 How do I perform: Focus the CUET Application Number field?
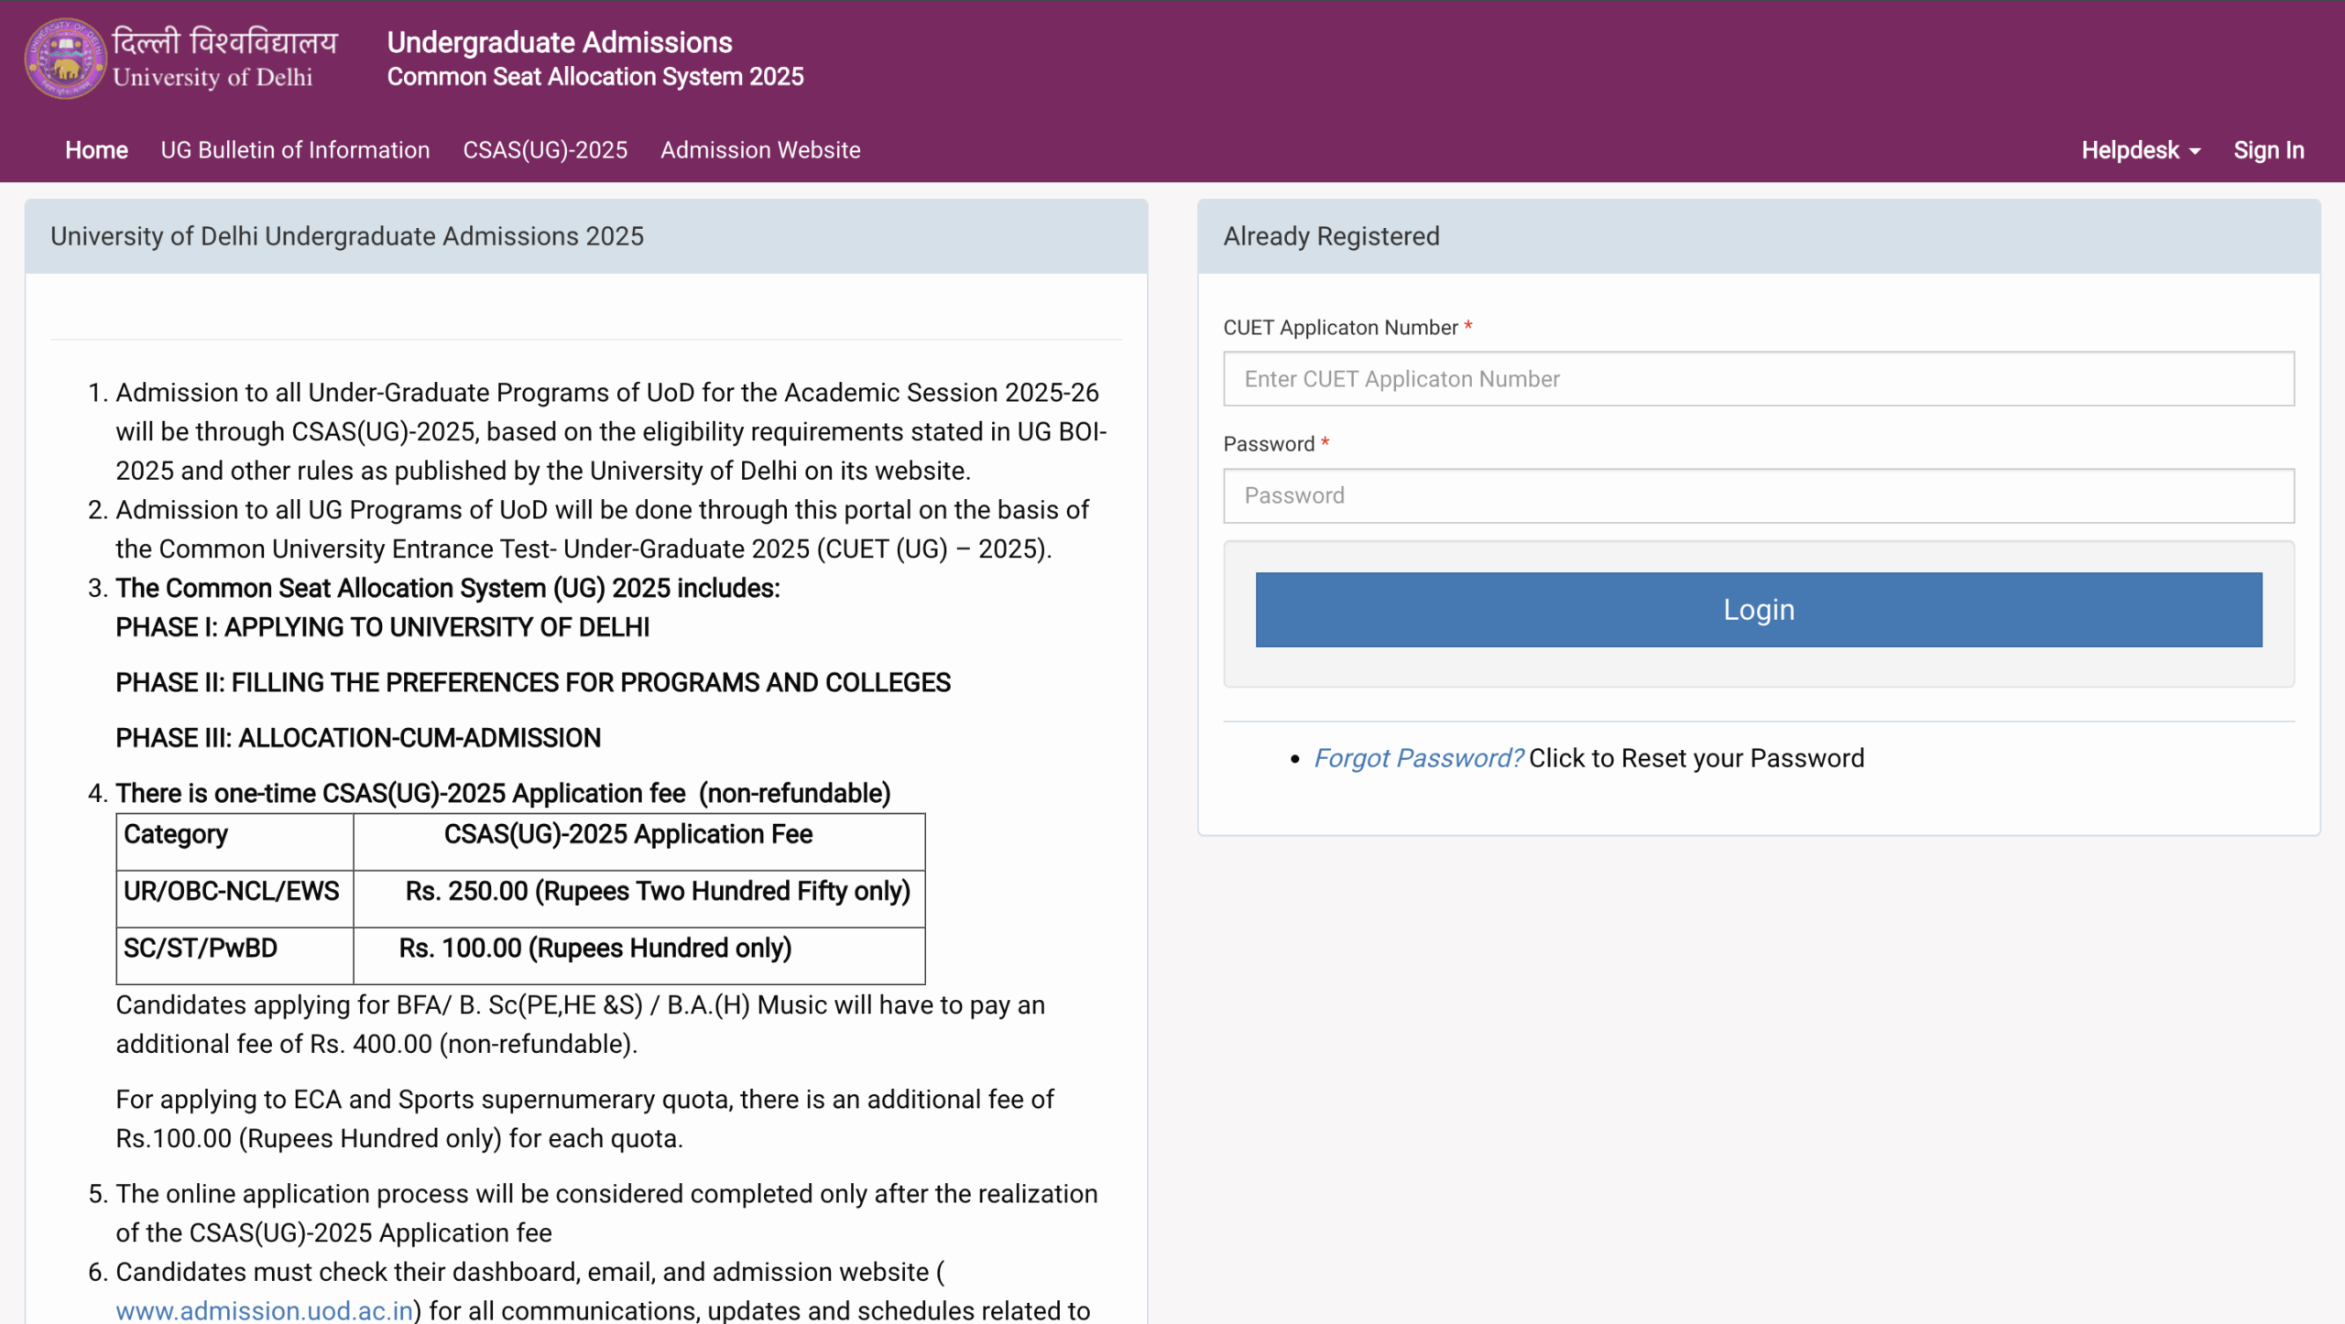[x=1758, y=379]
